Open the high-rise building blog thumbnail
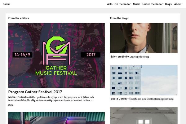186x124 pixels. tap(144, 80)
